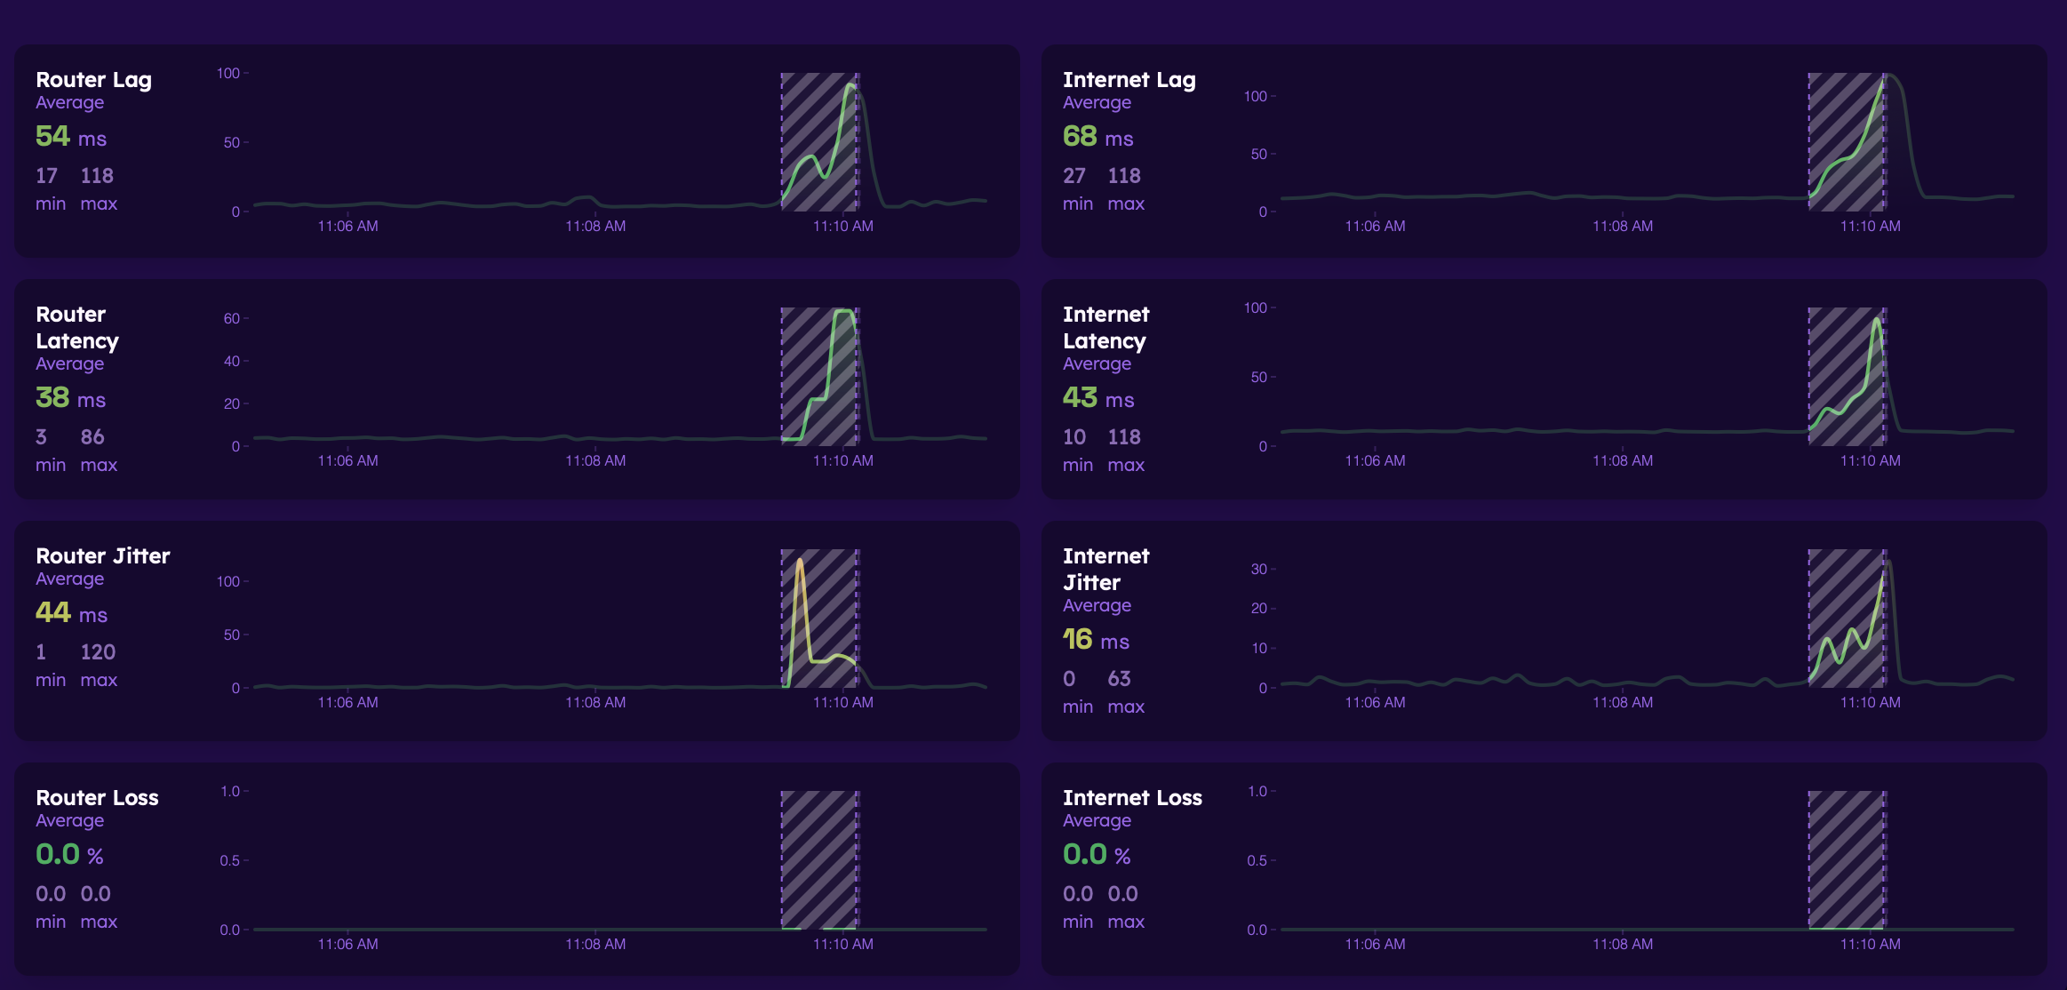Click the hatched region in Internet Latency chart
The image size is (2067, 990).
tap(1847, 377)
